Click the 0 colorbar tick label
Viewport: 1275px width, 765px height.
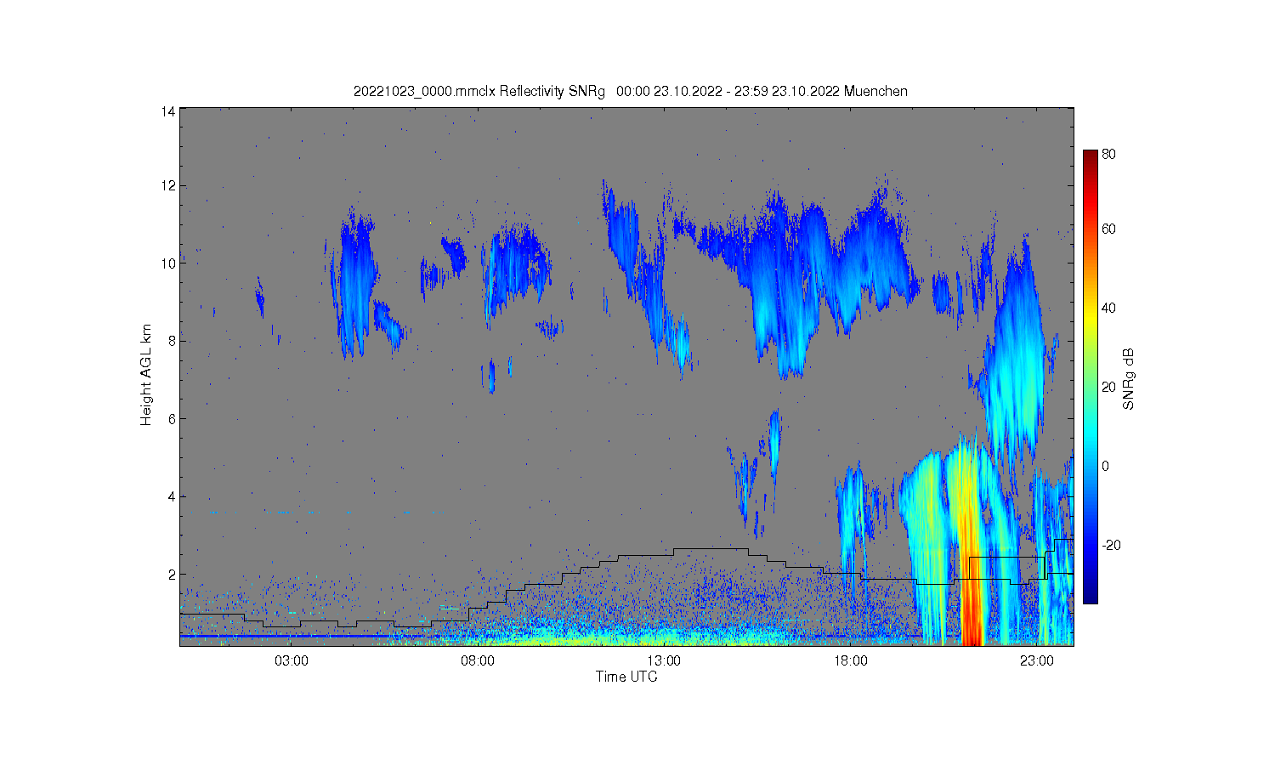point(1105,467)
